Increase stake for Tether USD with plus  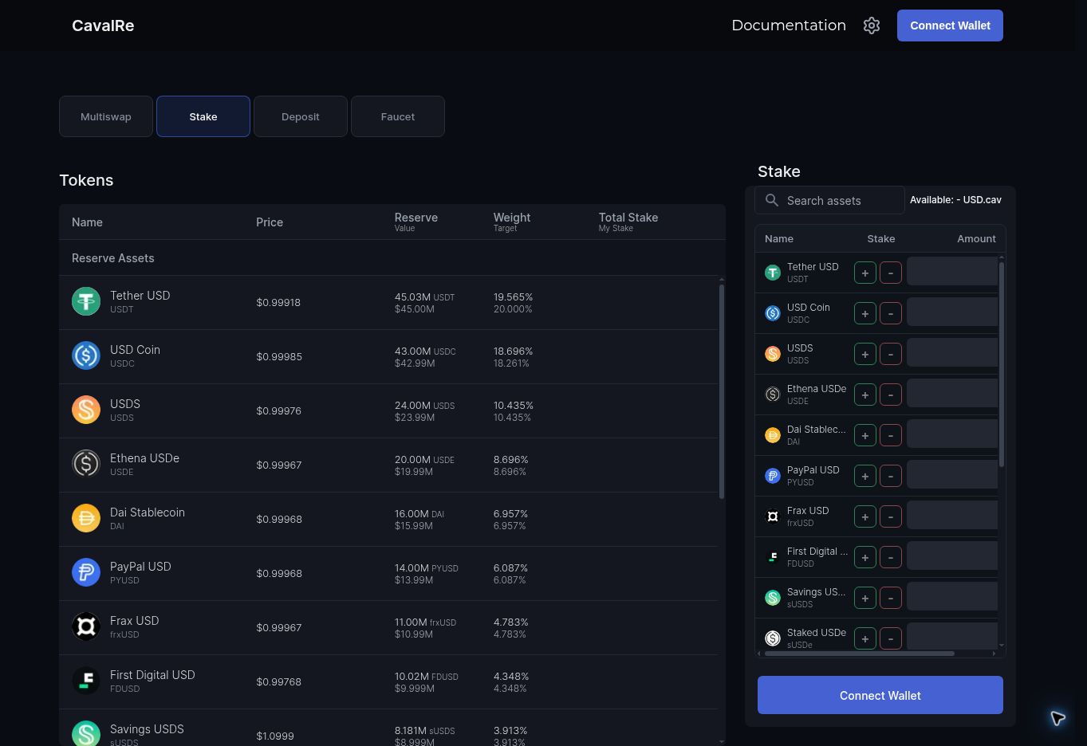click(x=865, y=273)
